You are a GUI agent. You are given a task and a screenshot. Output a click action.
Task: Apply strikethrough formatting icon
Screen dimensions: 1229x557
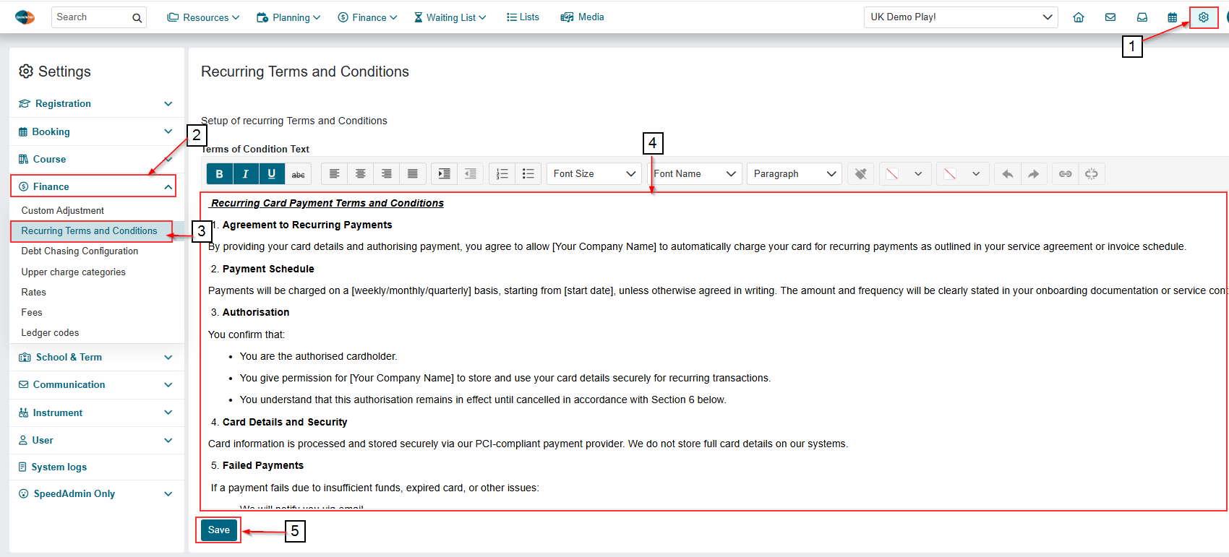pos(298,174)
